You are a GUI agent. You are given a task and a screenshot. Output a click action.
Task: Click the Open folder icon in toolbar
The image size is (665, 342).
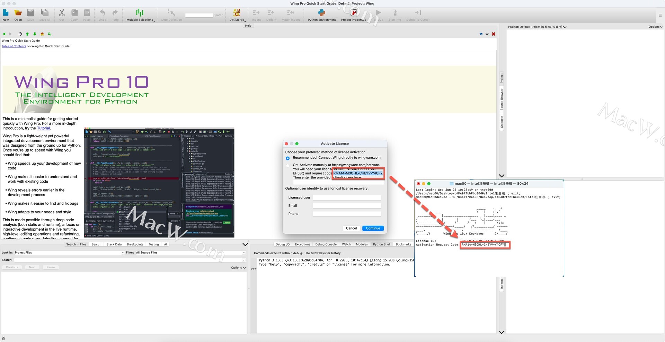pyautogui.click(x=18, y=13)
